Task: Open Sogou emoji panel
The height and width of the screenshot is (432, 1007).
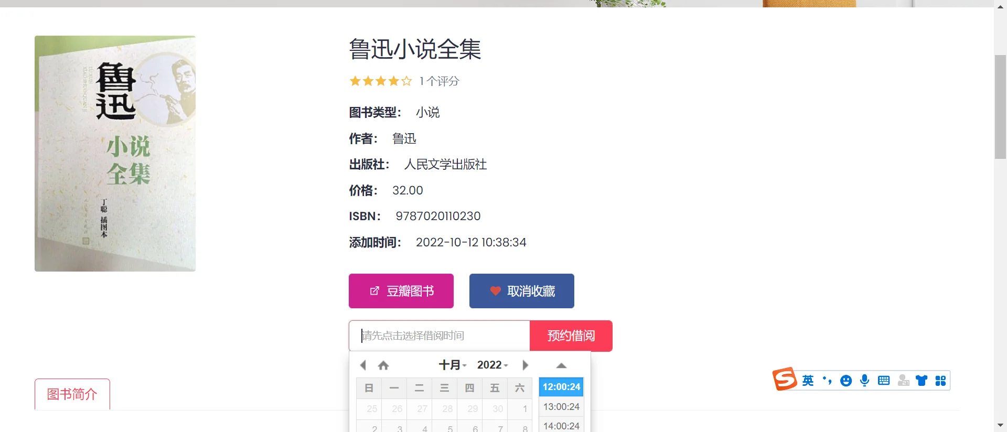Action: coord(846,381)
